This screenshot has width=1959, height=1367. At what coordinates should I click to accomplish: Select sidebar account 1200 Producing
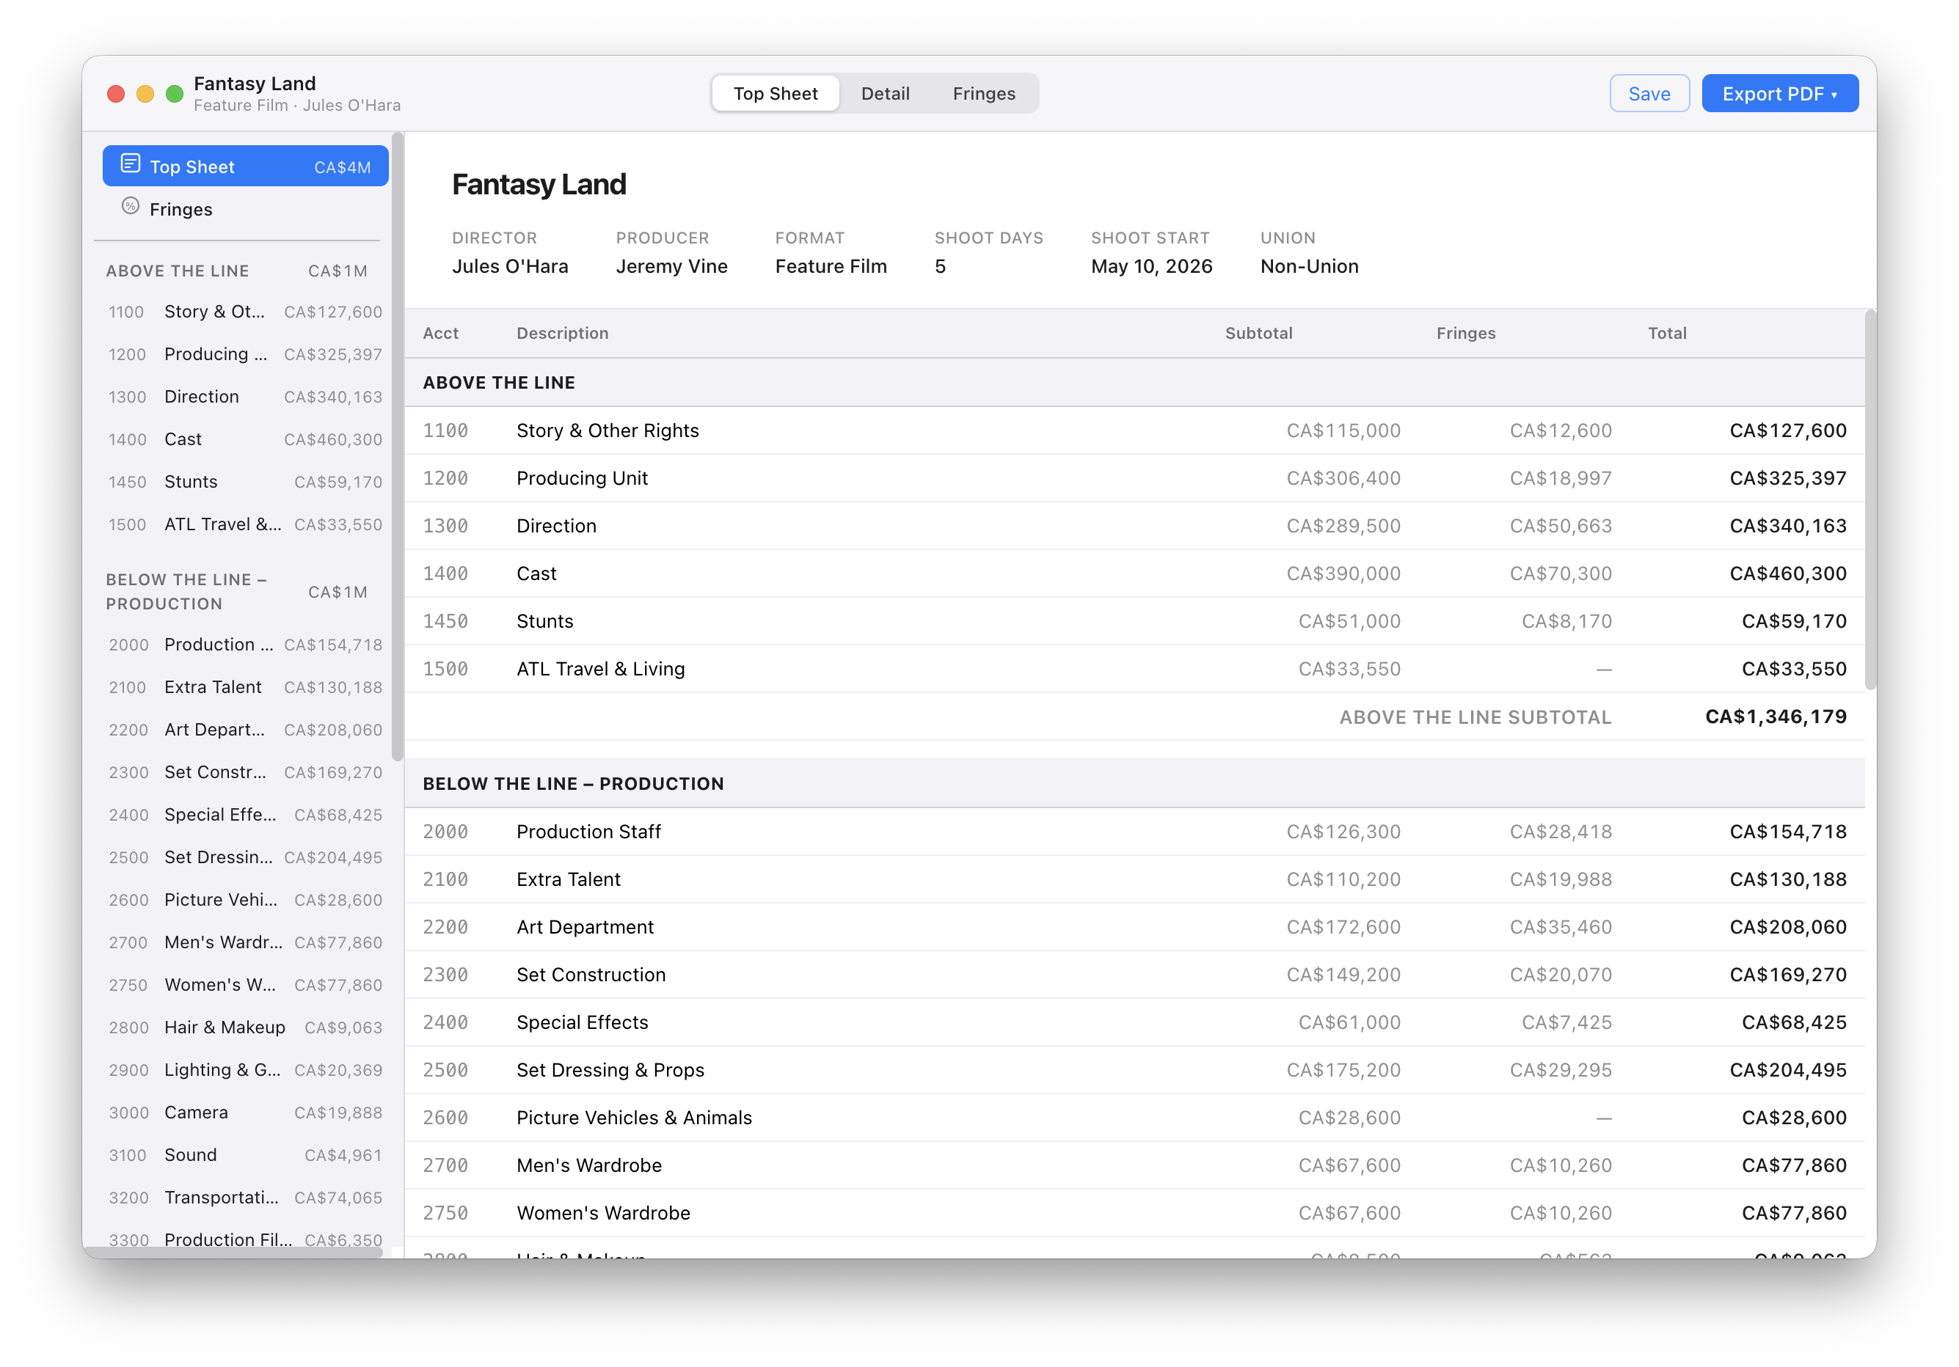tap(246, 355)
